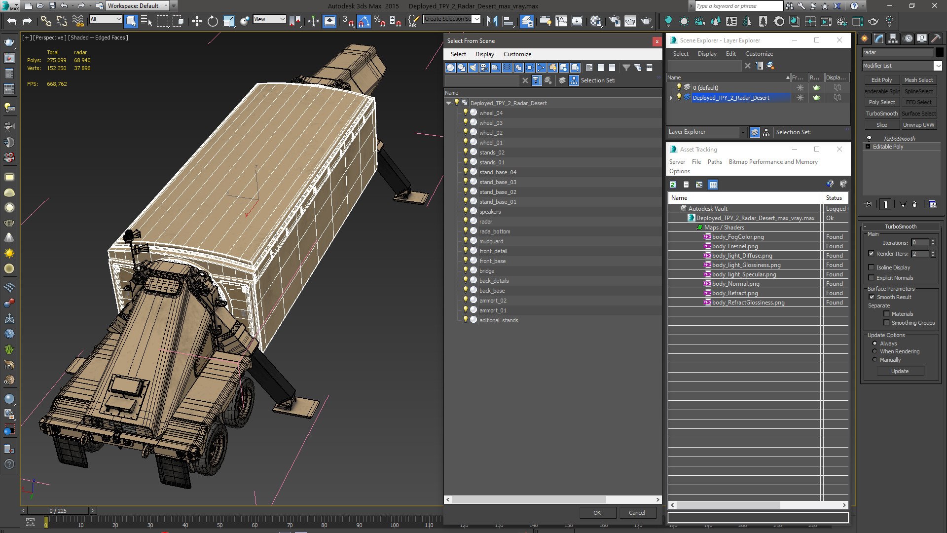Activate the Select Object arrow tool
Screen dimensions: 947x533
click(131, 21)
